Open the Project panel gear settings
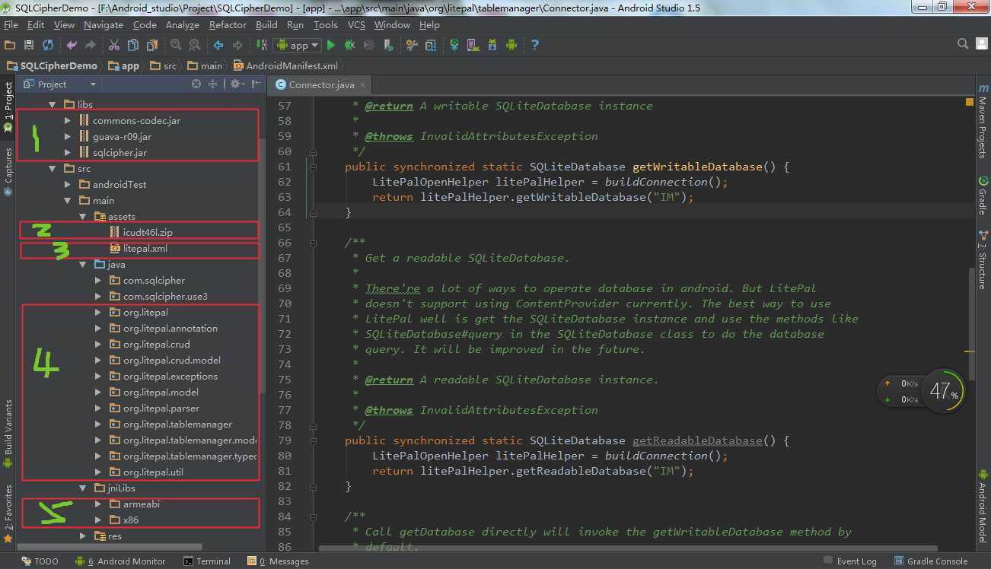 [x=236, y=84]
